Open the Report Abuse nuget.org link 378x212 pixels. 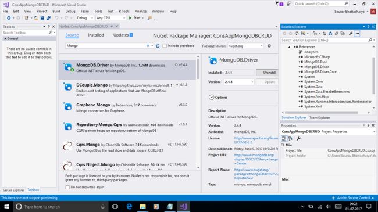point(256,174)
